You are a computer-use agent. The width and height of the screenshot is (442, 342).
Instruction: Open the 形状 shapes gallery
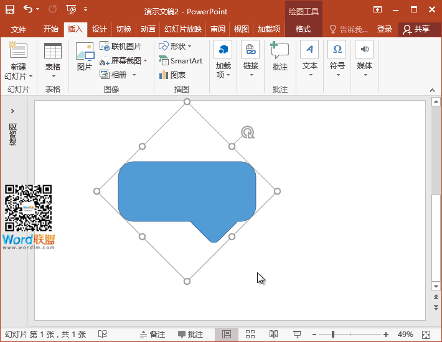point(175,46)
